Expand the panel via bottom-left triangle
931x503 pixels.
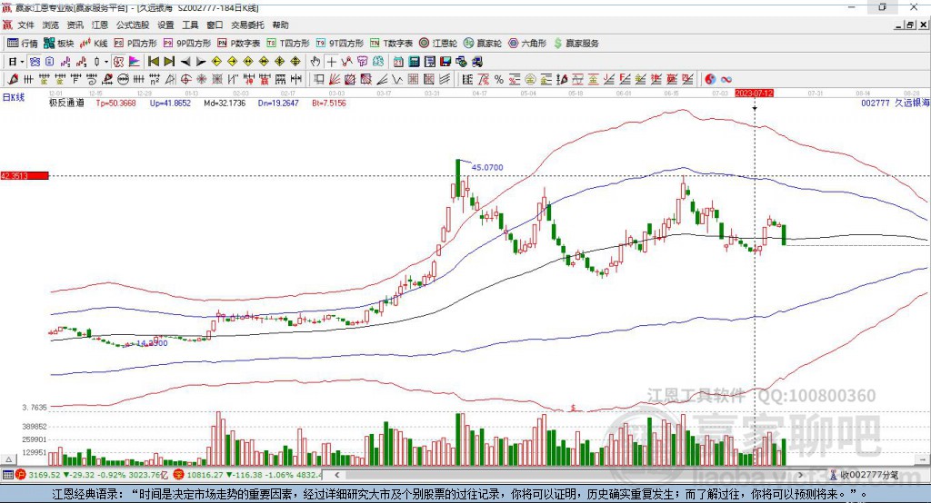point(8,459)
